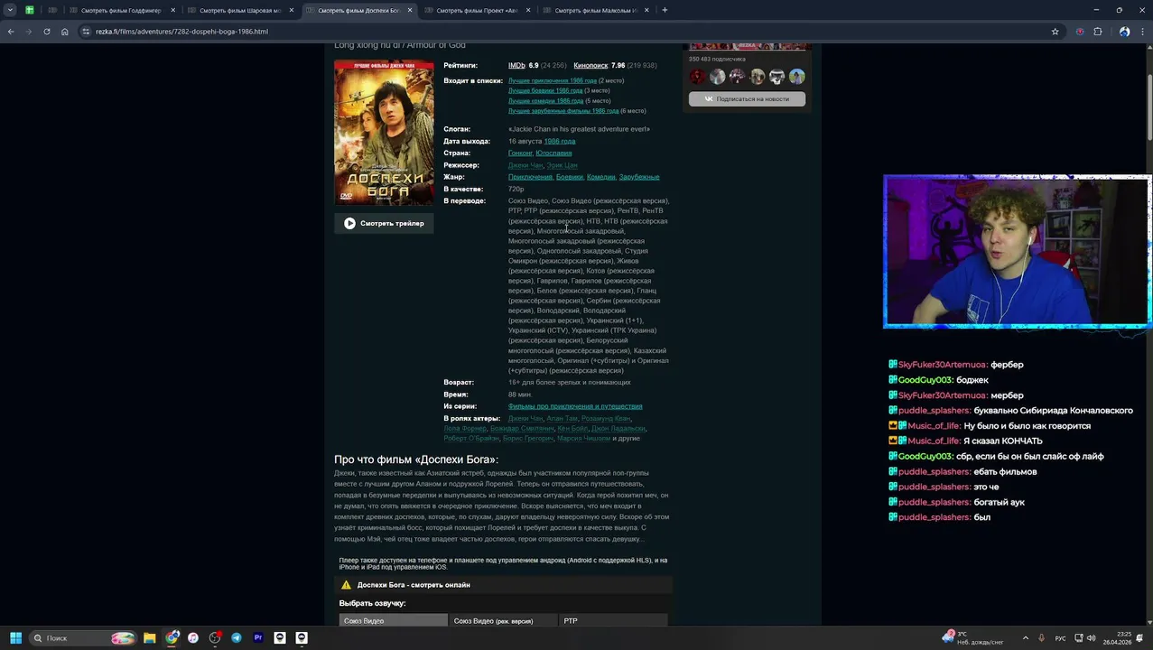Open the Chrome three-dot menu
Viewport: 1153px width, 650px height.
(x=1142, y=32)
